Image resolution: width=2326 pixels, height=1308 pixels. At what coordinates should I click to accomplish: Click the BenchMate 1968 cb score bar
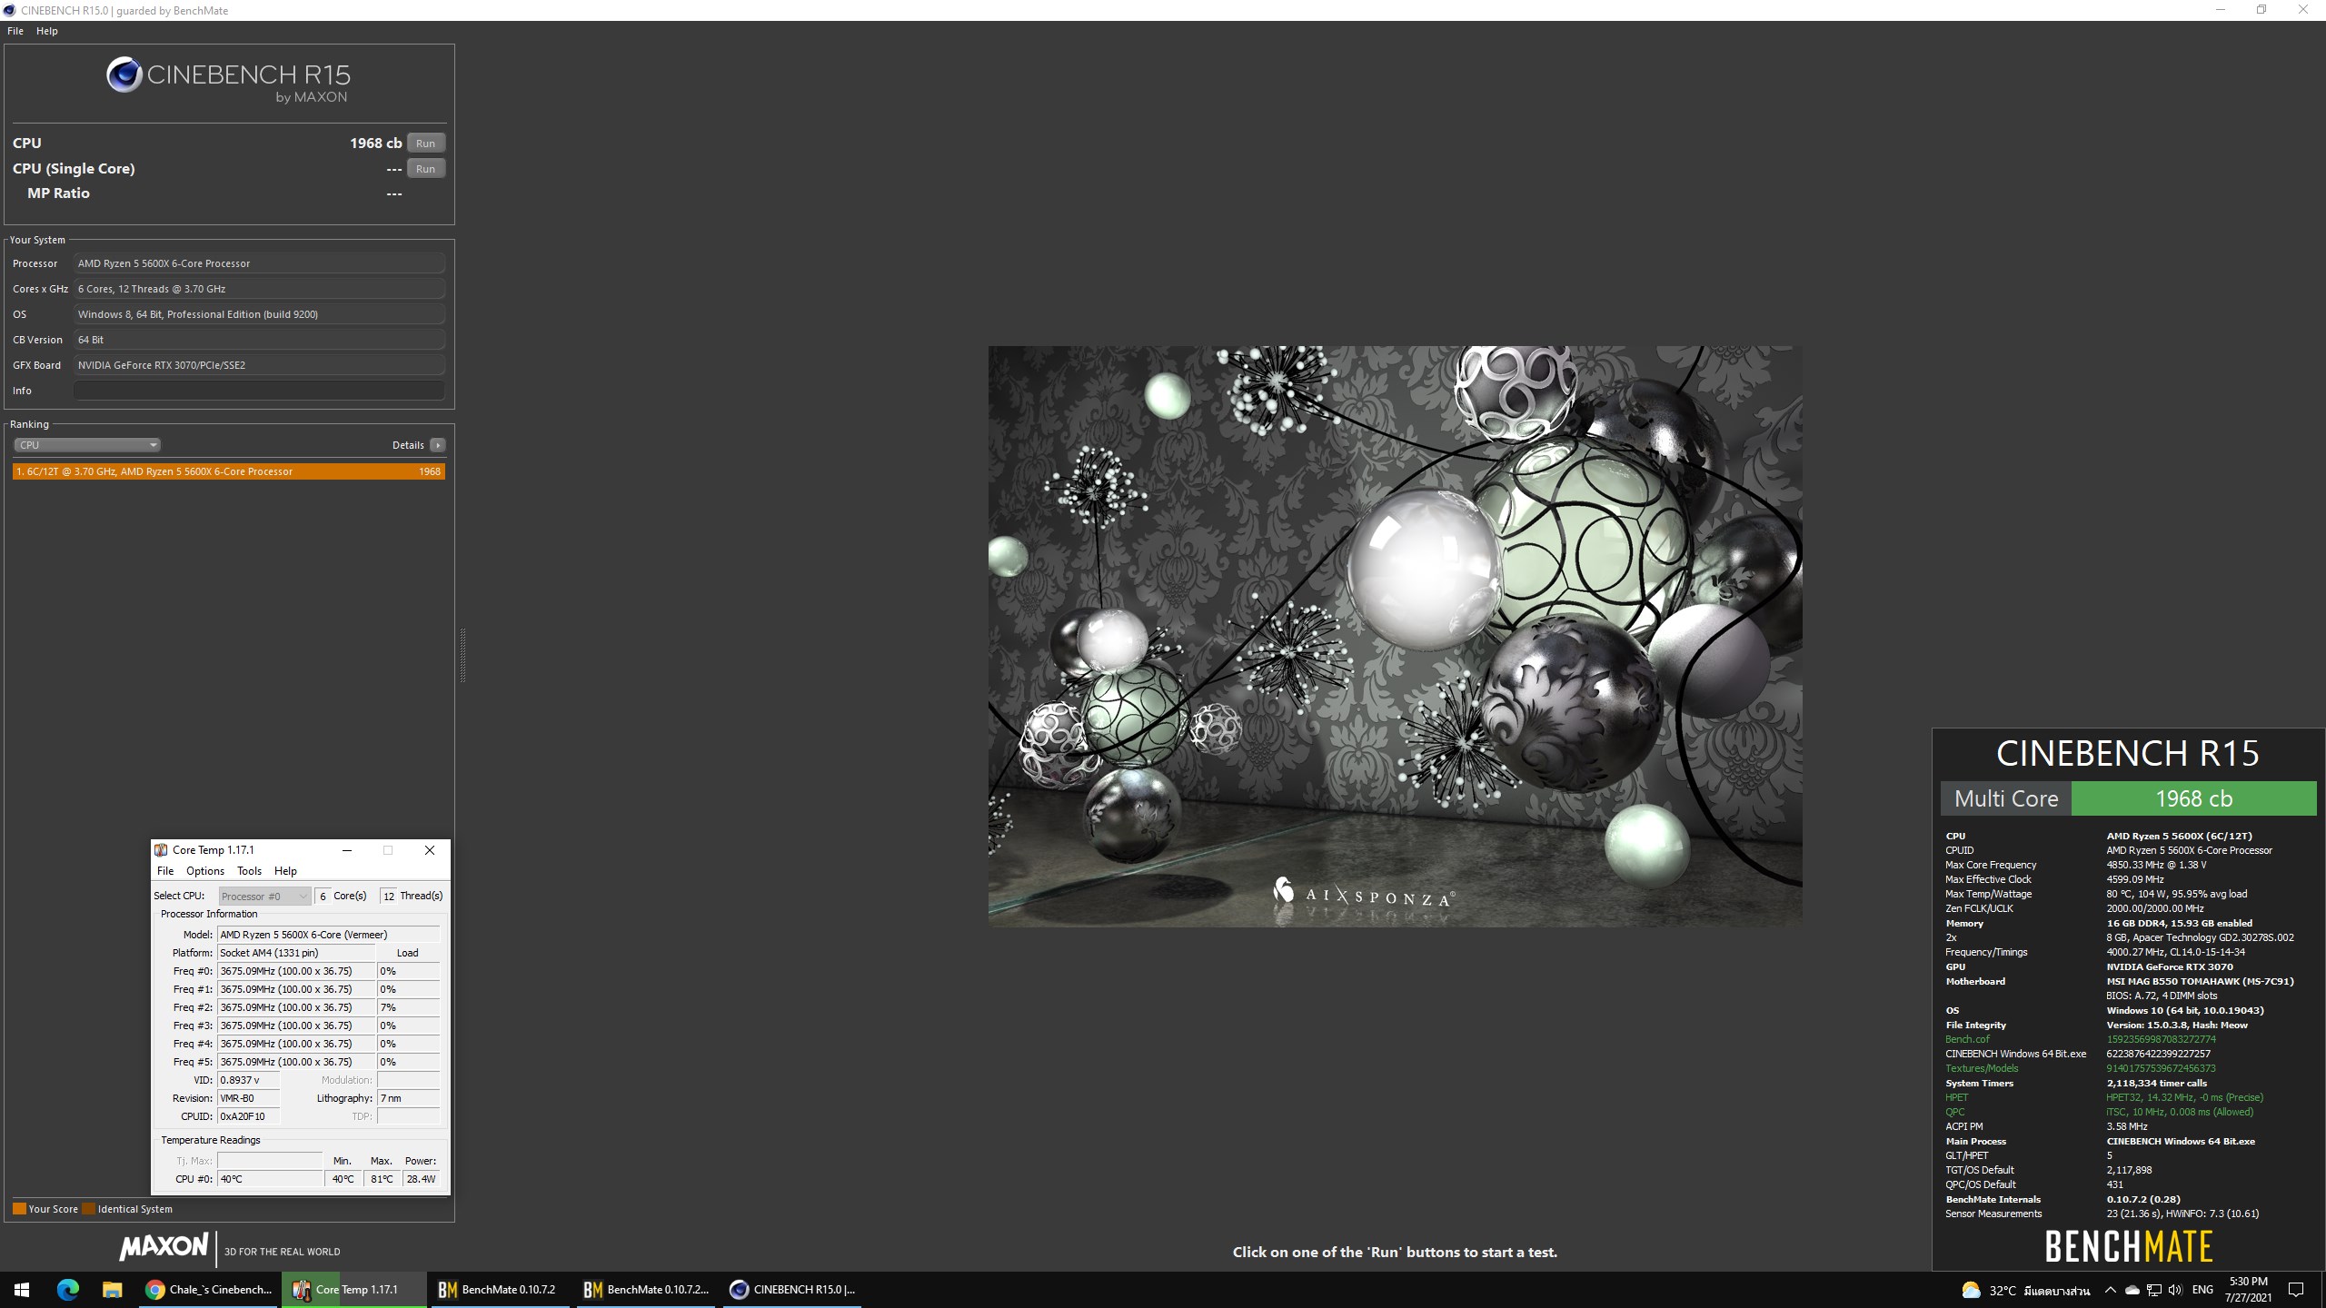coord(2193,798)
